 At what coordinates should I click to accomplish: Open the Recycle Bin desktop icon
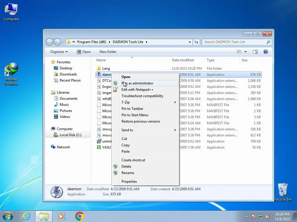(283, 192)
